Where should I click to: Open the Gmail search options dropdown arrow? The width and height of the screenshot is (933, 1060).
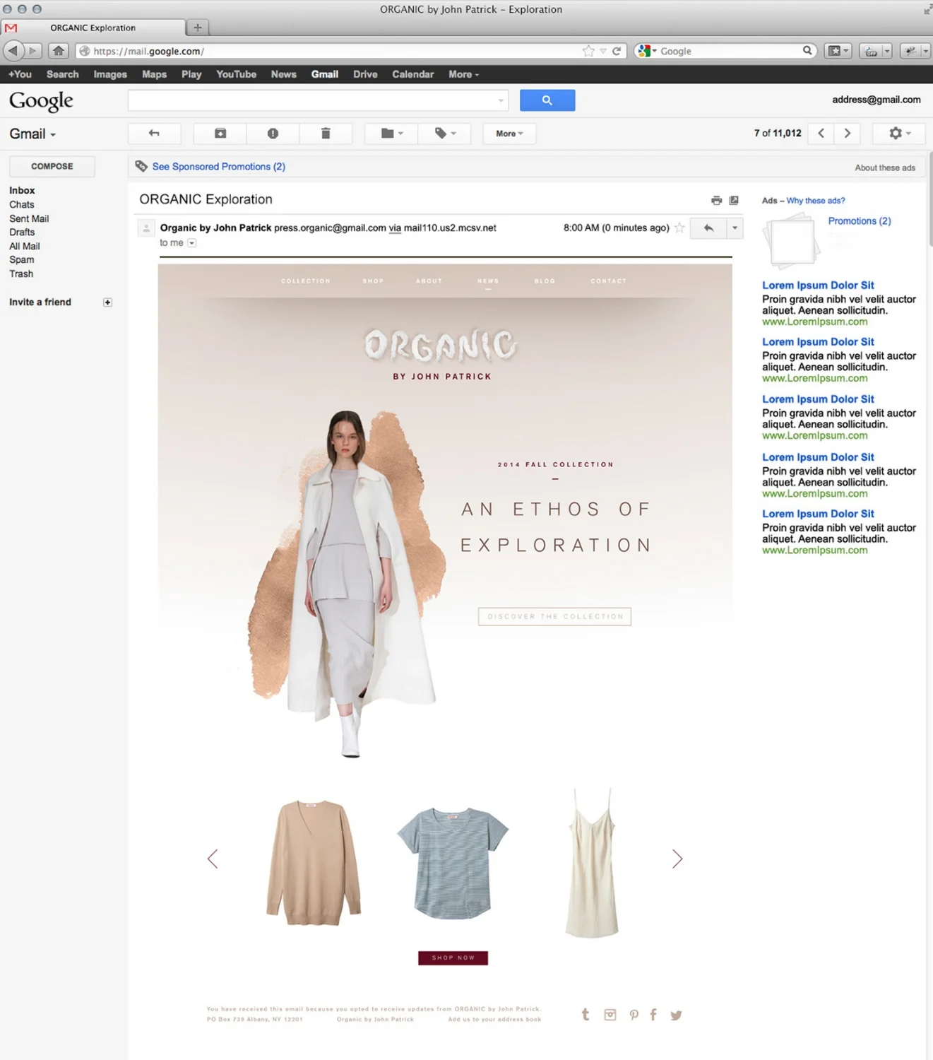(x=501, y=100)
